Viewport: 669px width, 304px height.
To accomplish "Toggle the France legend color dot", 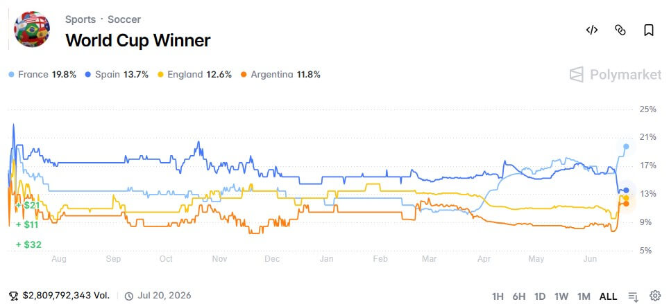I will (11, 75).
